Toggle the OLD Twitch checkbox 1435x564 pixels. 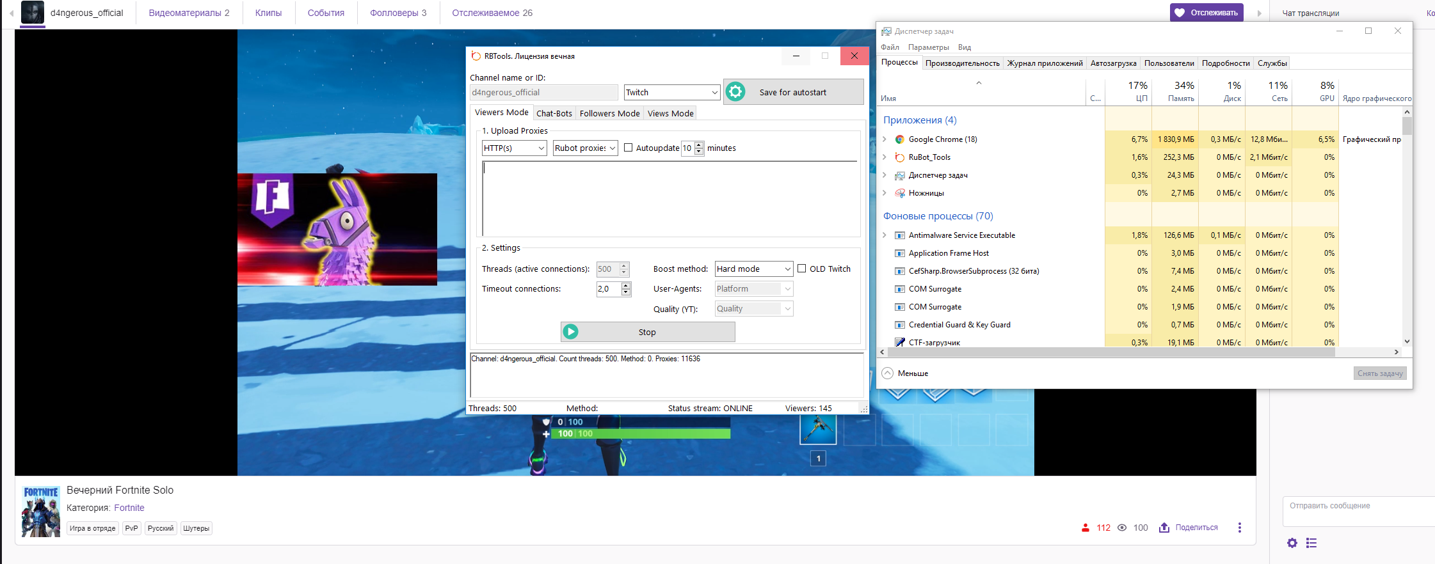click(x=801, y=269)
